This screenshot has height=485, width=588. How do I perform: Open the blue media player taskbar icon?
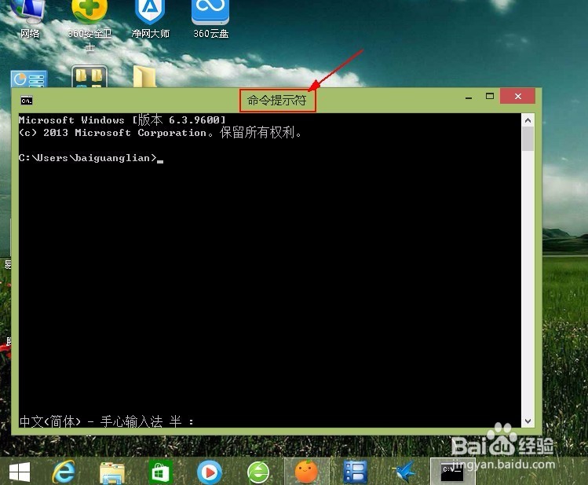(210, 472)
